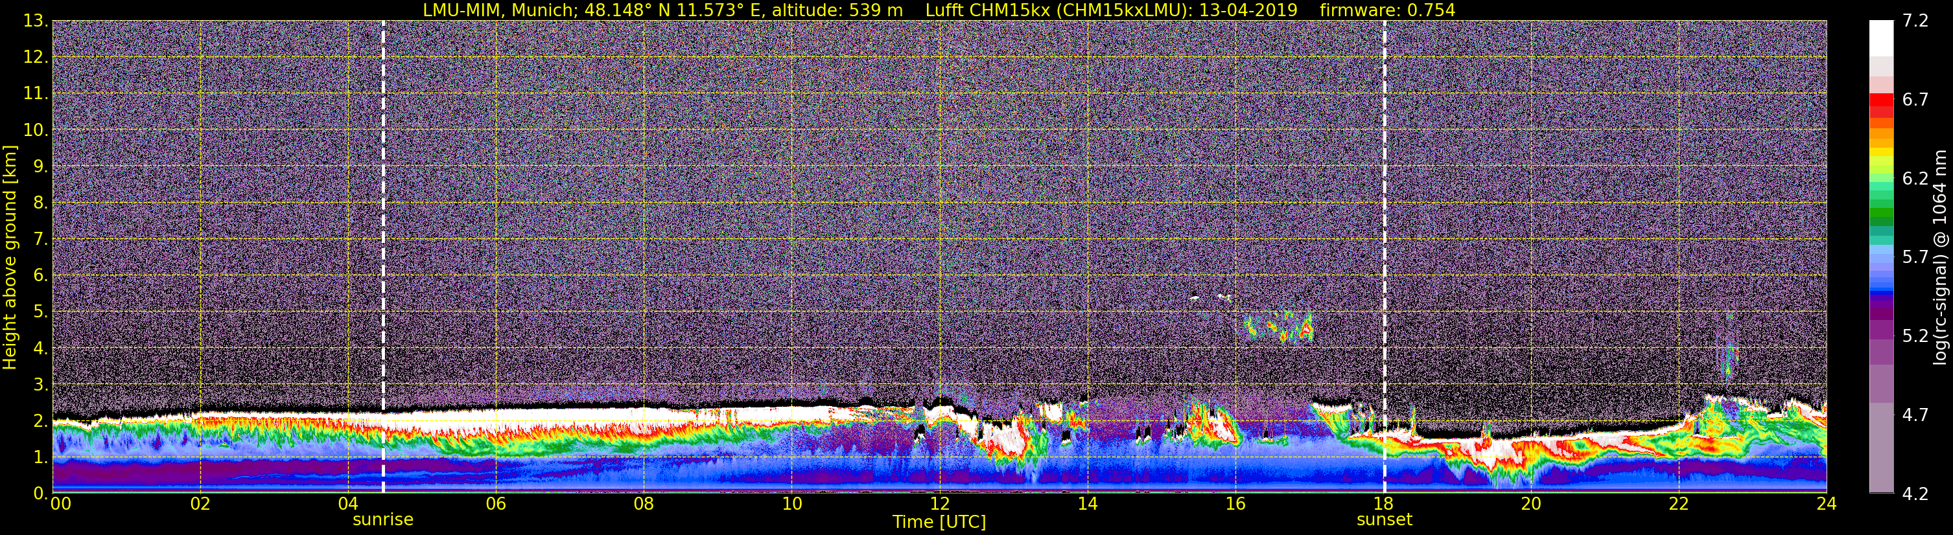Click the colorbar value '4.2'

[1915, 494]
